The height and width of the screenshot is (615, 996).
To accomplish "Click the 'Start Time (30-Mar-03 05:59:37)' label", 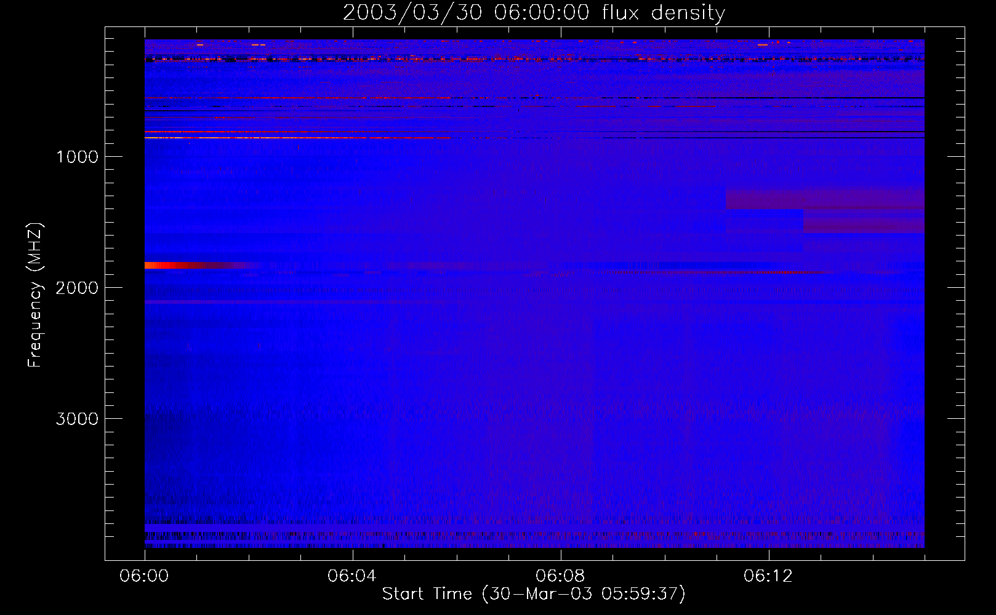I will point(534,594).
